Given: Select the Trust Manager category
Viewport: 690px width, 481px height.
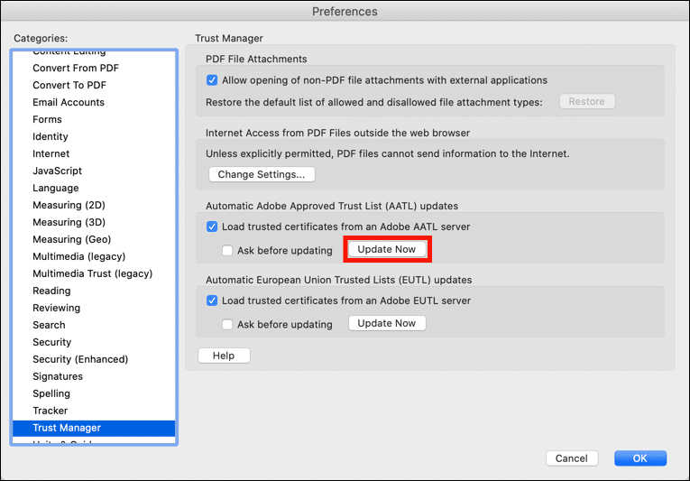Looking at the screenshot, I should pos(67,428).
